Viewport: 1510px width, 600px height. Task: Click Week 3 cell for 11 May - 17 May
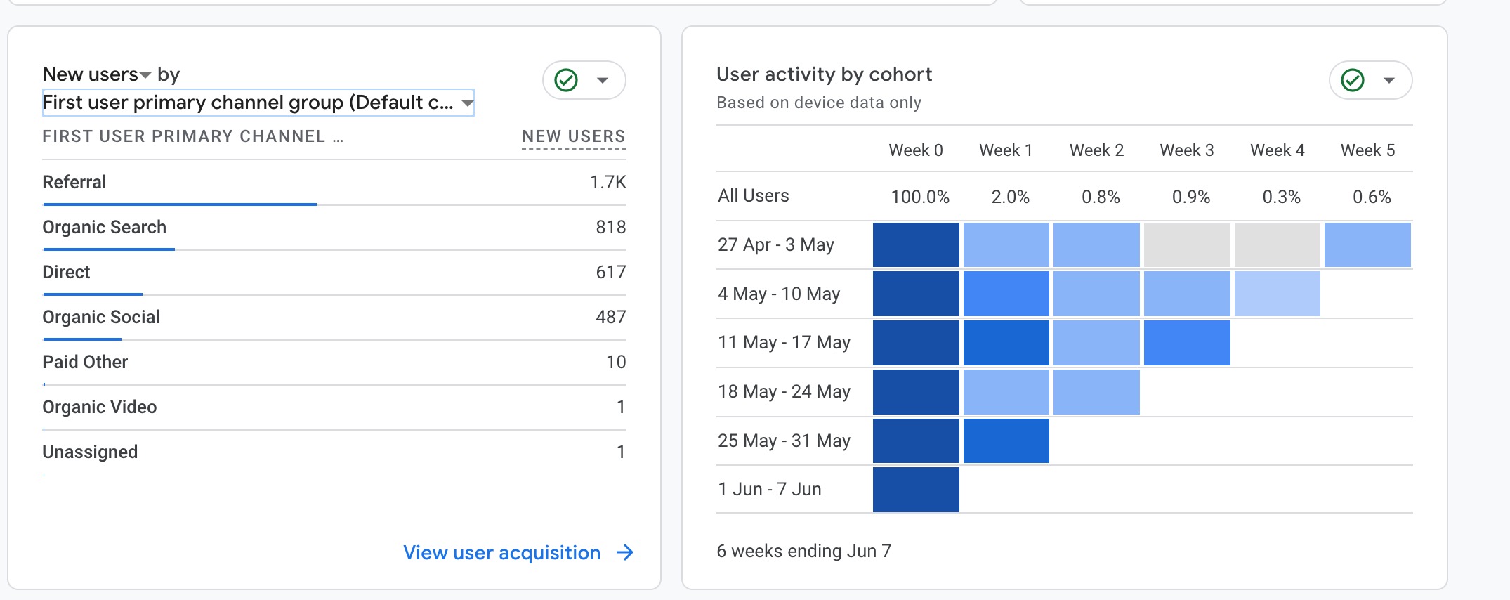(x=1187, y=343)
